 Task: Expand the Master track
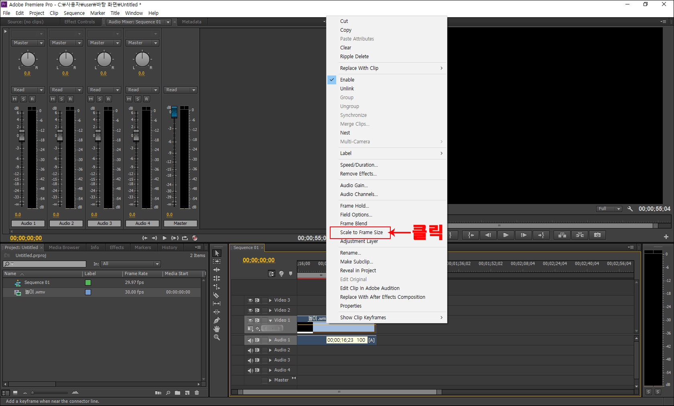point(270,380)
